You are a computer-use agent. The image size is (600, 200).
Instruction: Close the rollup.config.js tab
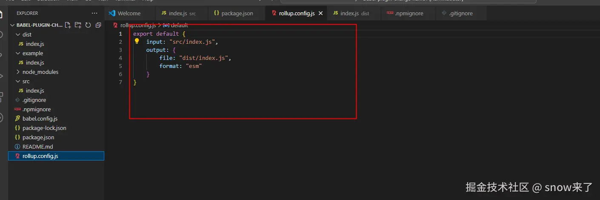[x=320, y=13]
